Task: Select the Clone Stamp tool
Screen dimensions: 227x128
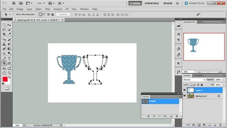Action: click(x=4, y=44)
